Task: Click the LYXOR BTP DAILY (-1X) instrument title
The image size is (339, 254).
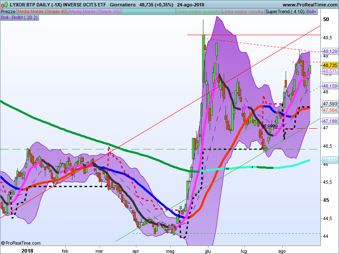Action: pos(58,5)
